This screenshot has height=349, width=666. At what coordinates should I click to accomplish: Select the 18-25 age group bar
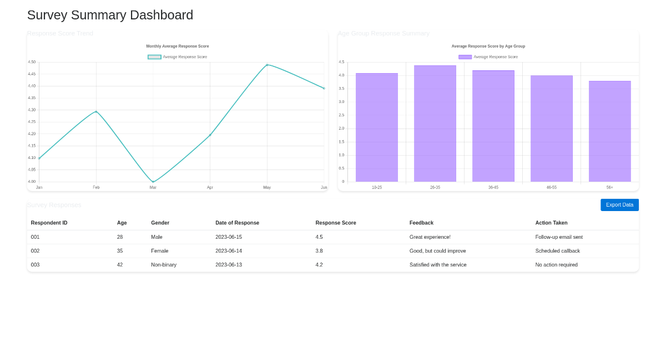[x=376, y=127]
